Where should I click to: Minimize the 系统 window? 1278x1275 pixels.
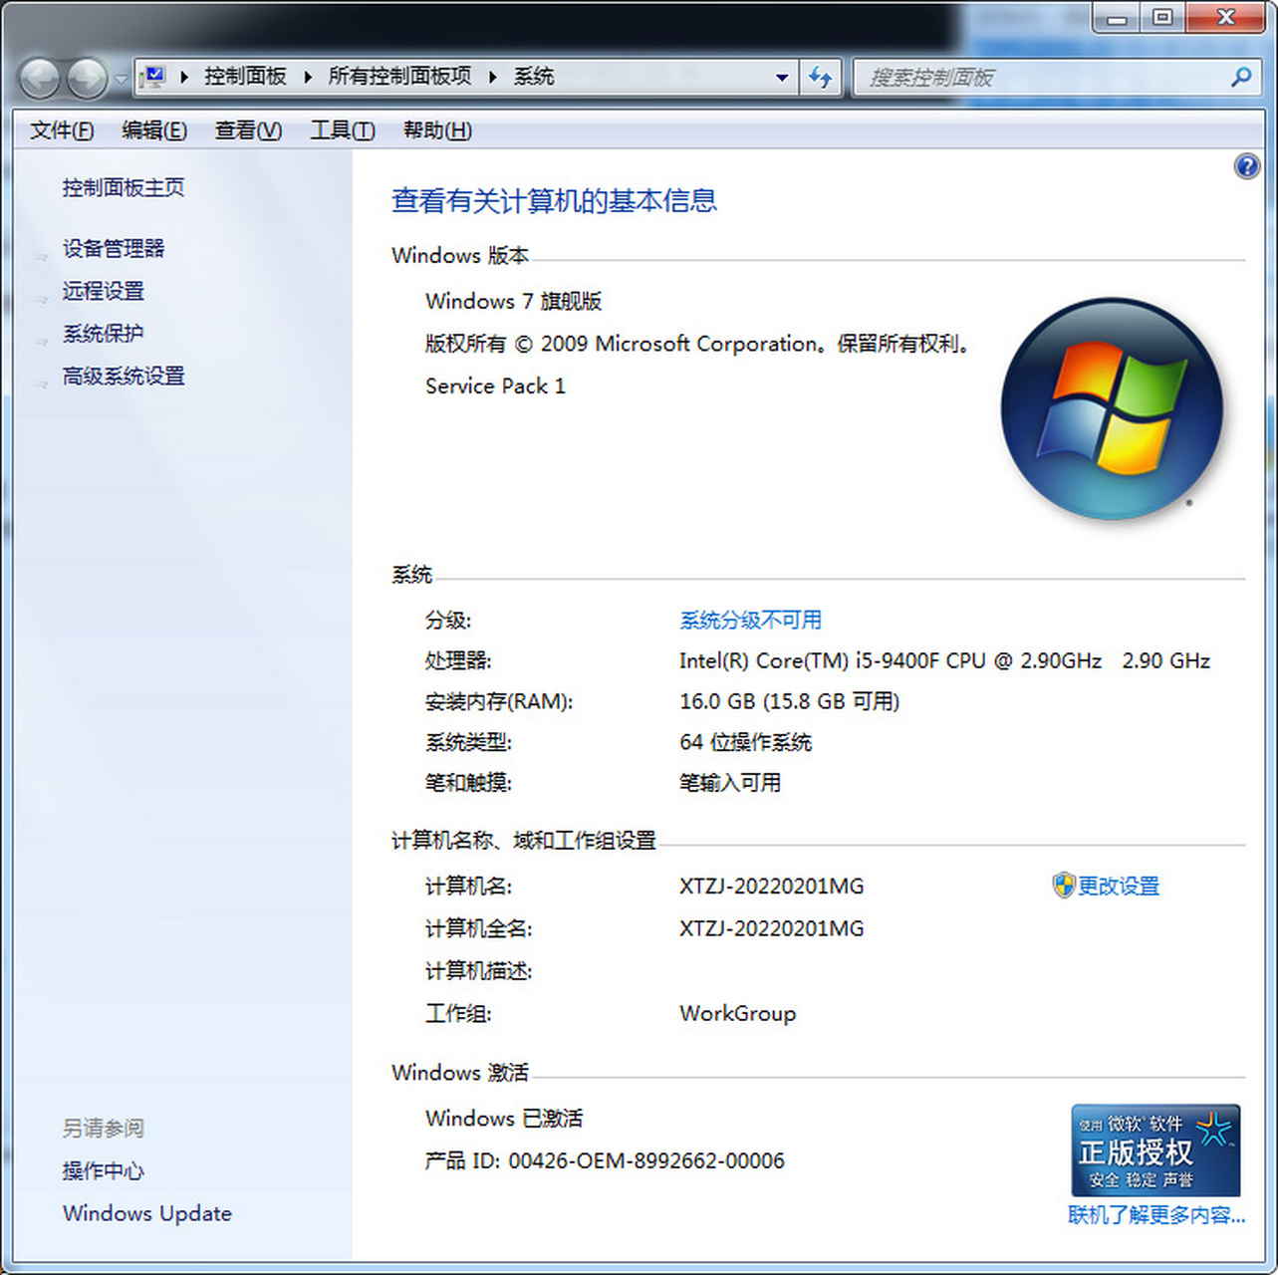(x=1117, y=17)
